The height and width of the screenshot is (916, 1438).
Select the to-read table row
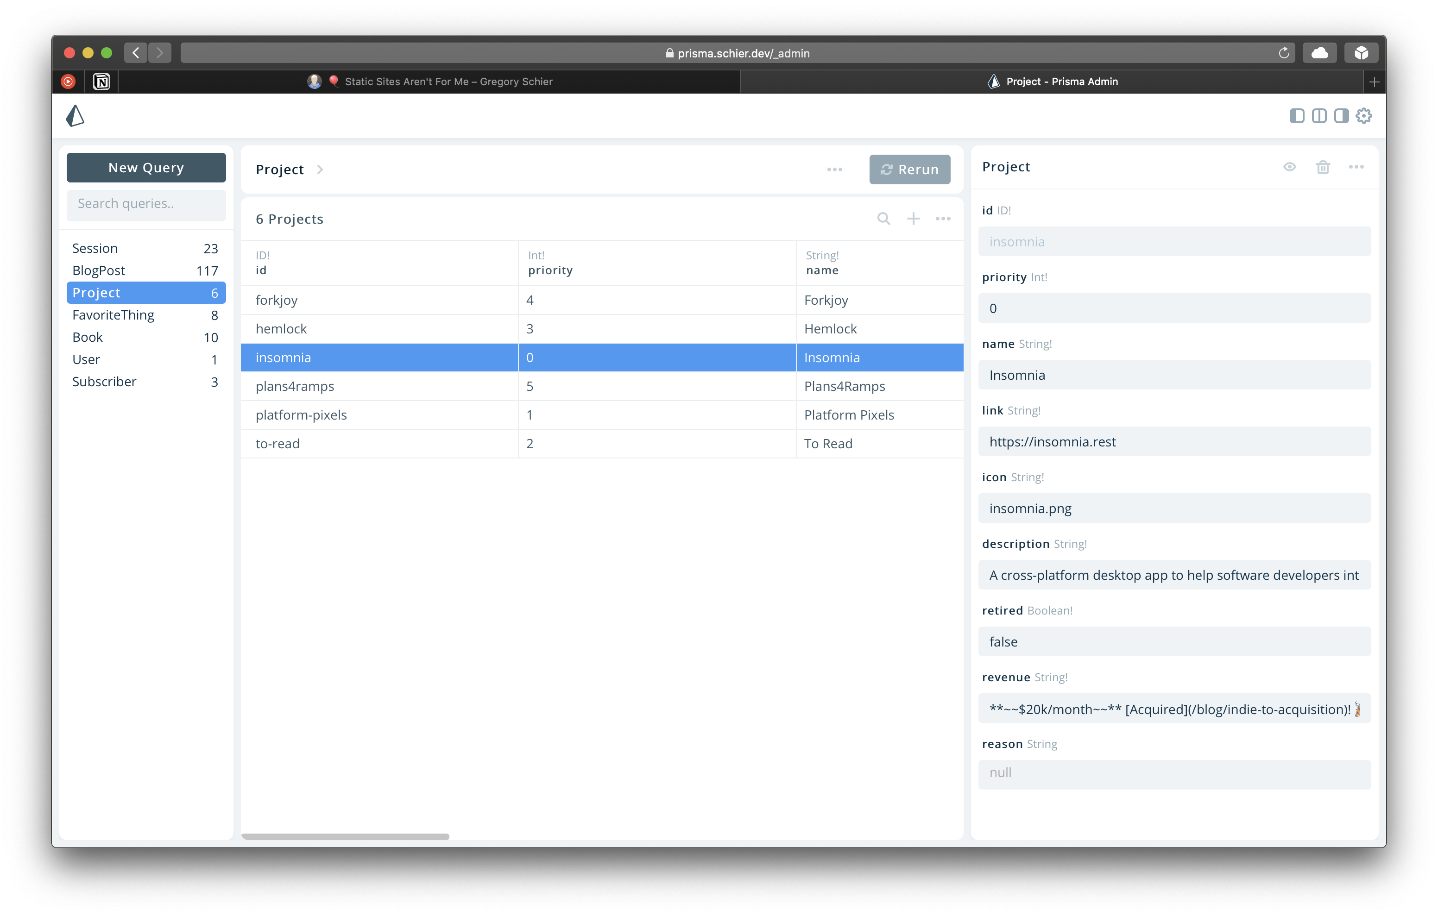[602, 444]
